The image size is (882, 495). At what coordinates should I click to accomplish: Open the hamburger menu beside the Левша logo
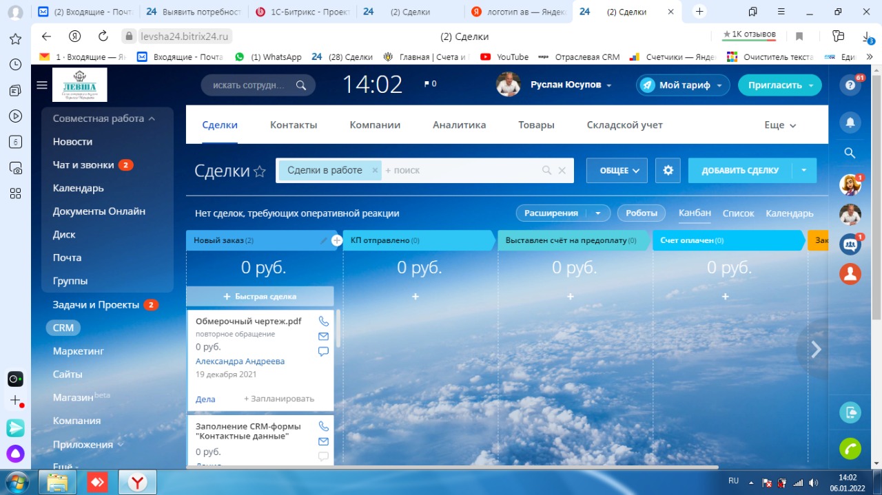(42, 85)
